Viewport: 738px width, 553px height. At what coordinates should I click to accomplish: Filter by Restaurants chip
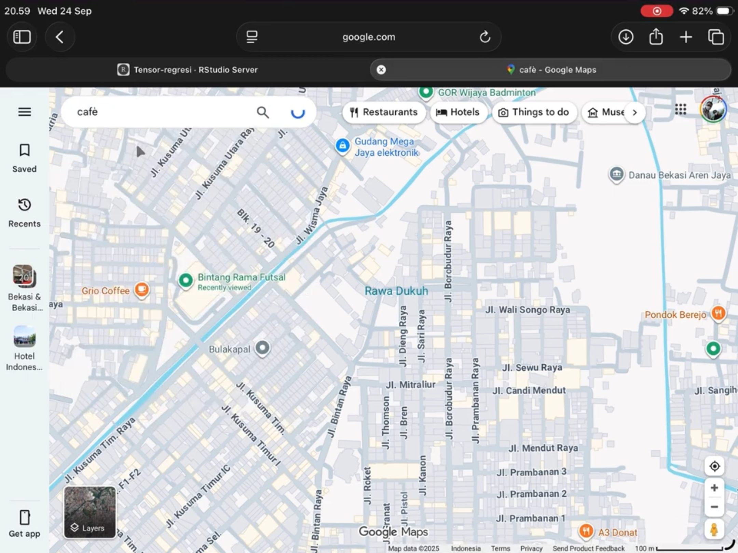coord(384,112)
